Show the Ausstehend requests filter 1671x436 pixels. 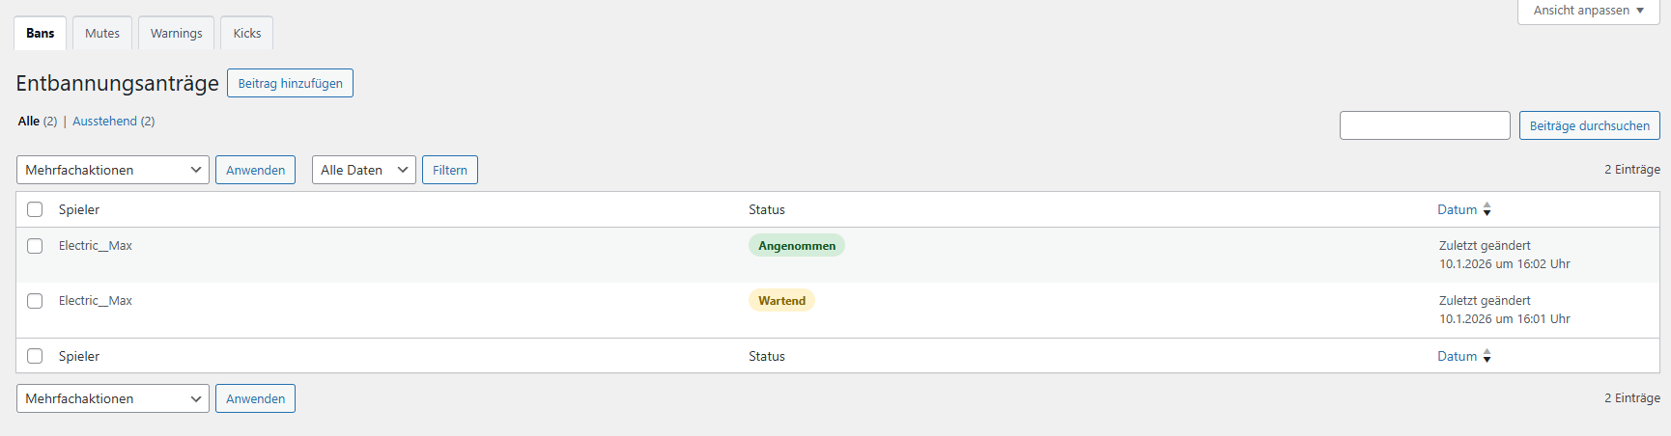[x=104, y=122]
